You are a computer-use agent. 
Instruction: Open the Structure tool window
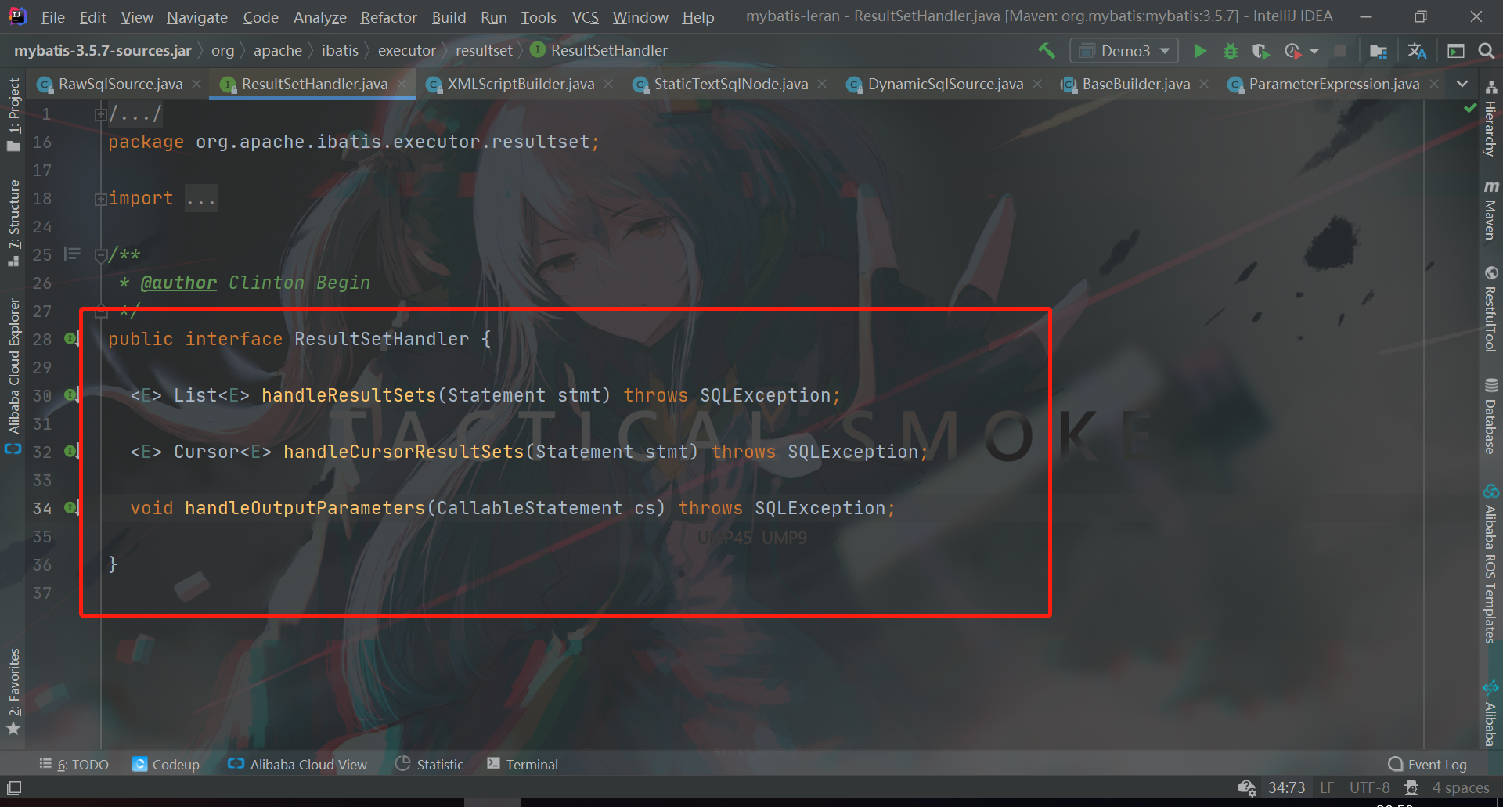(x=13, y=223)
